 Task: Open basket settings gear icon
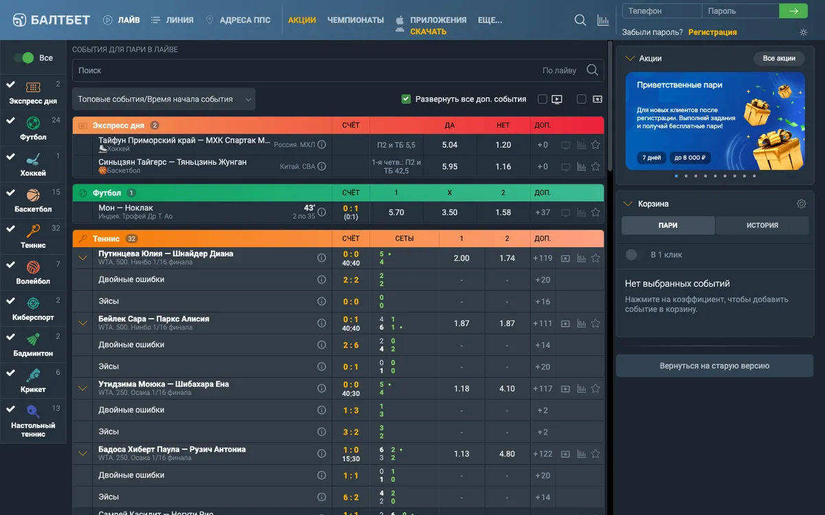pos(801,204)
